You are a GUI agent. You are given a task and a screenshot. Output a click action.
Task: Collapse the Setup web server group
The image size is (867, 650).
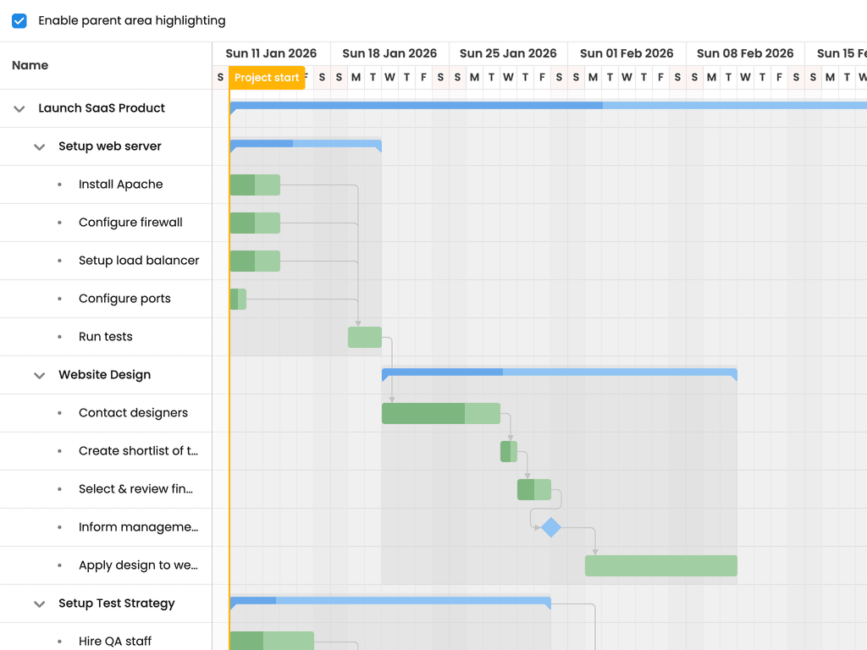pos(39,147)
